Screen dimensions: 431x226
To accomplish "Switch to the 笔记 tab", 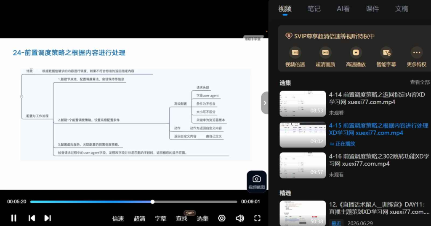I will point(314,9).
